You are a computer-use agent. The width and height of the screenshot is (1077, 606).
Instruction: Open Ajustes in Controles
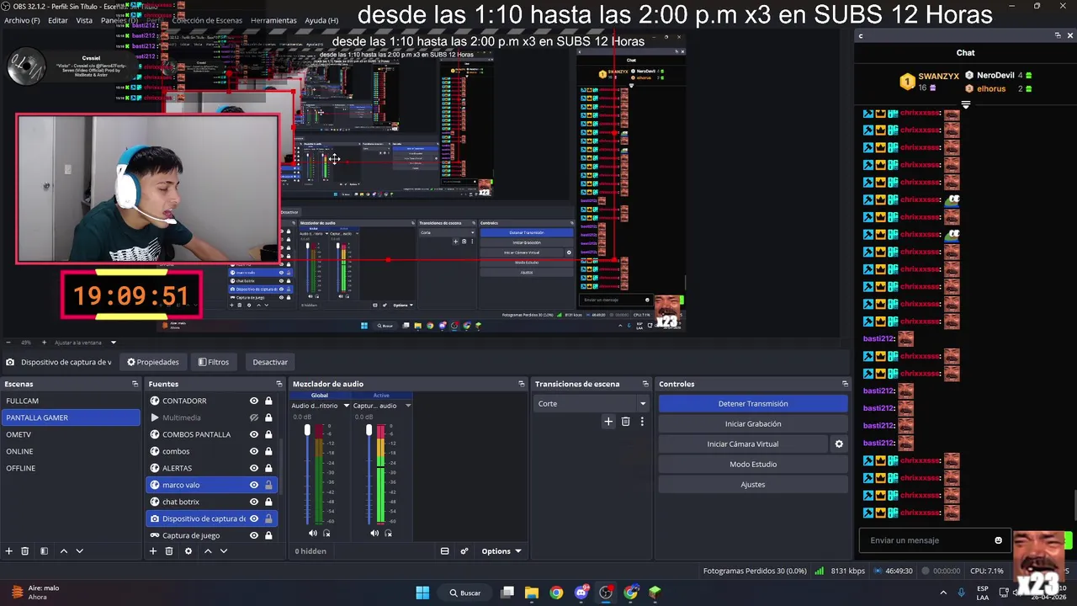point(753,485)
